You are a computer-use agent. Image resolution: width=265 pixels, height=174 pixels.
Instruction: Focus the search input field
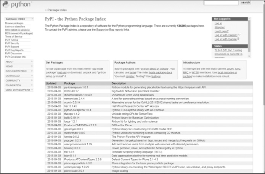(x=221, y=3)
